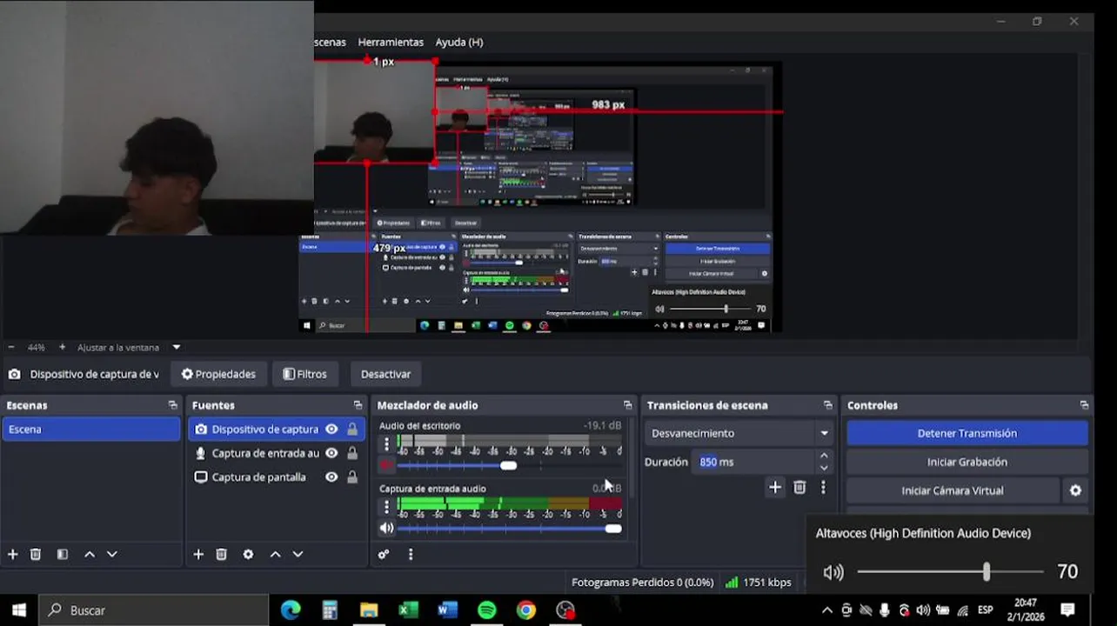Click the Desactivar button
This screenshot has height=626, width=1117.
tap(385, 374)
